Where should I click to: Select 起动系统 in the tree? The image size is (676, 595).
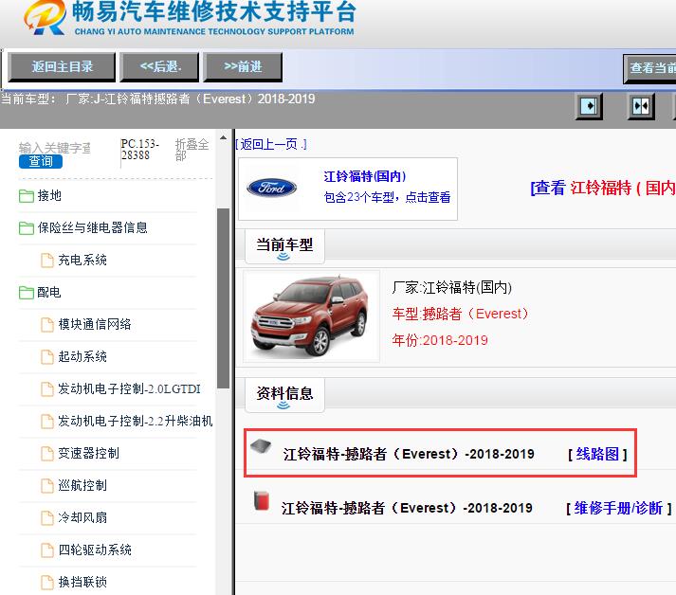(x=82, y=356)
